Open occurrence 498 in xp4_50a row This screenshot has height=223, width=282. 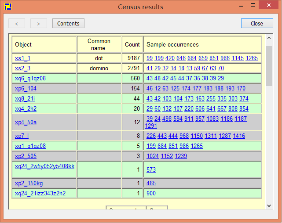point(167,119)
